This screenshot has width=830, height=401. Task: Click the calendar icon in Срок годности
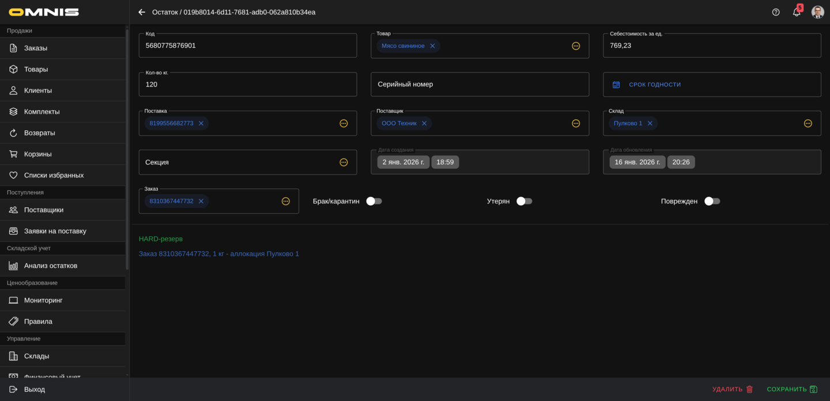(x=616, y=85)
